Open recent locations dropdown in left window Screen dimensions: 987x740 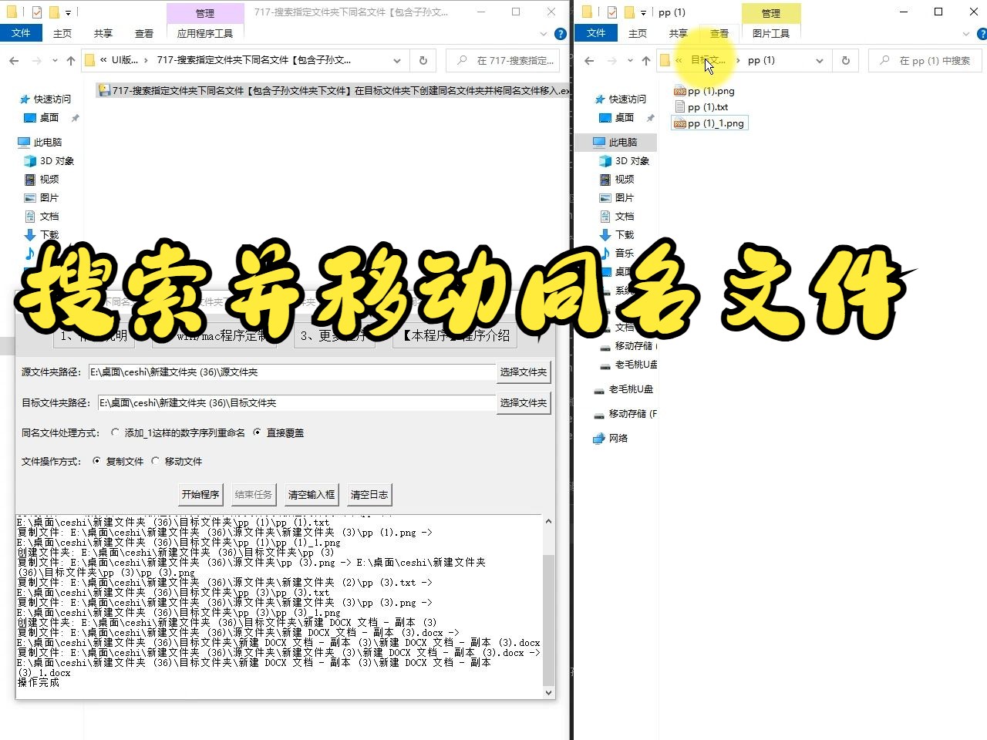55,60
